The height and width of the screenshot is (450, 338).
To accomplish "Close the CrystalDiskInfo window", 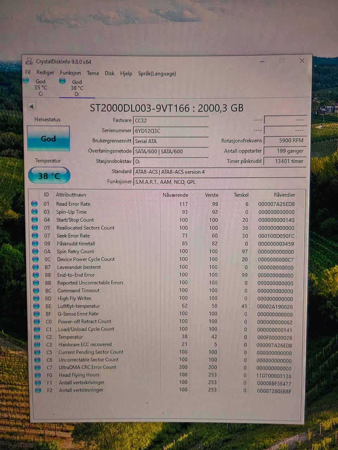I will [x=302, y=60].
